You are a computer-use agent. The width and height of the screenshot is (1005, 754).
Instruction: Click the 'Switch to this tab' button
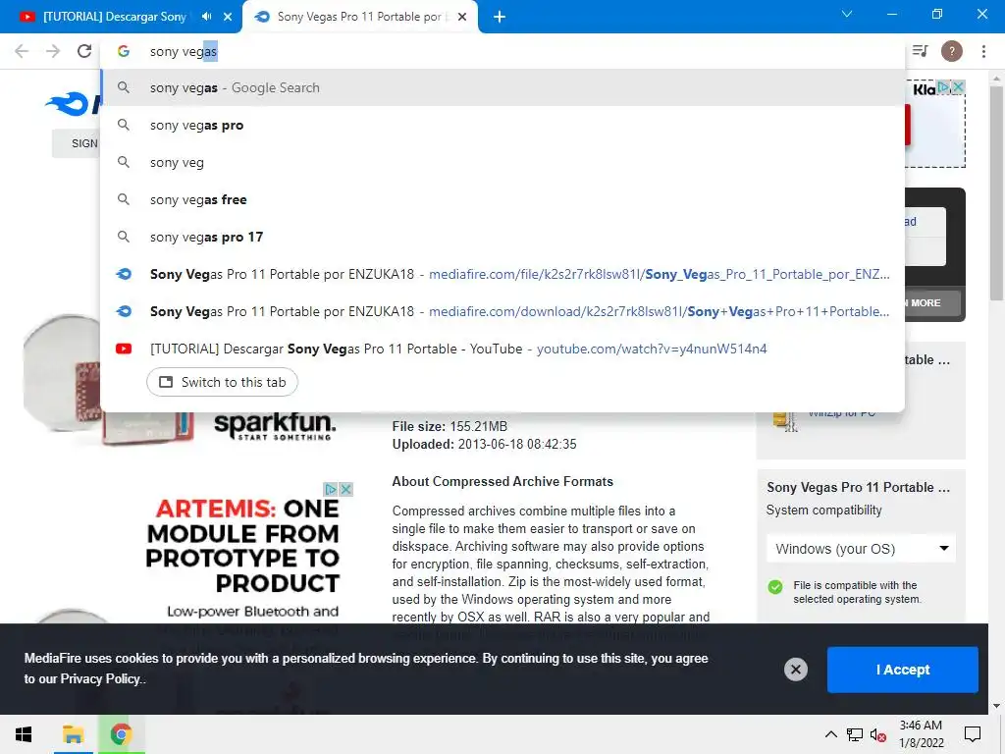(222, 382)
